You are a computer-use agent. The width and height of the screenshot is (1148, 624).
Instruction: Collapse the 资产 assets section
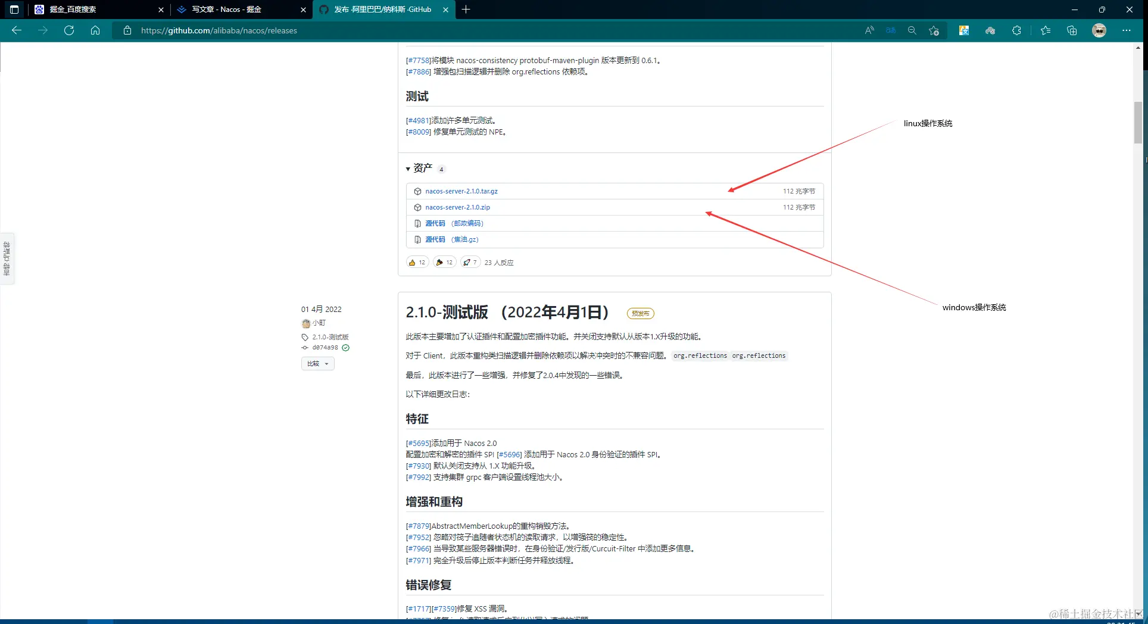[408, 169]
